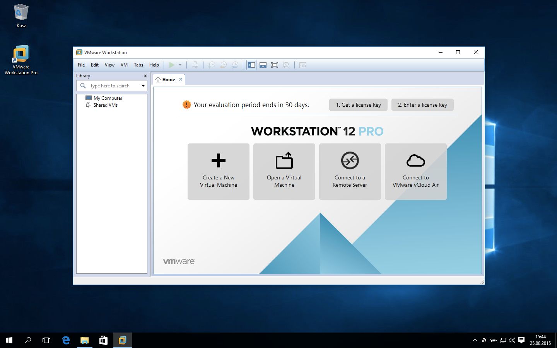The width and height of the screenshot is (557, 348).
Task: Open the Snapshot Manager toolbar icon
Action: [x=235, y=65]
